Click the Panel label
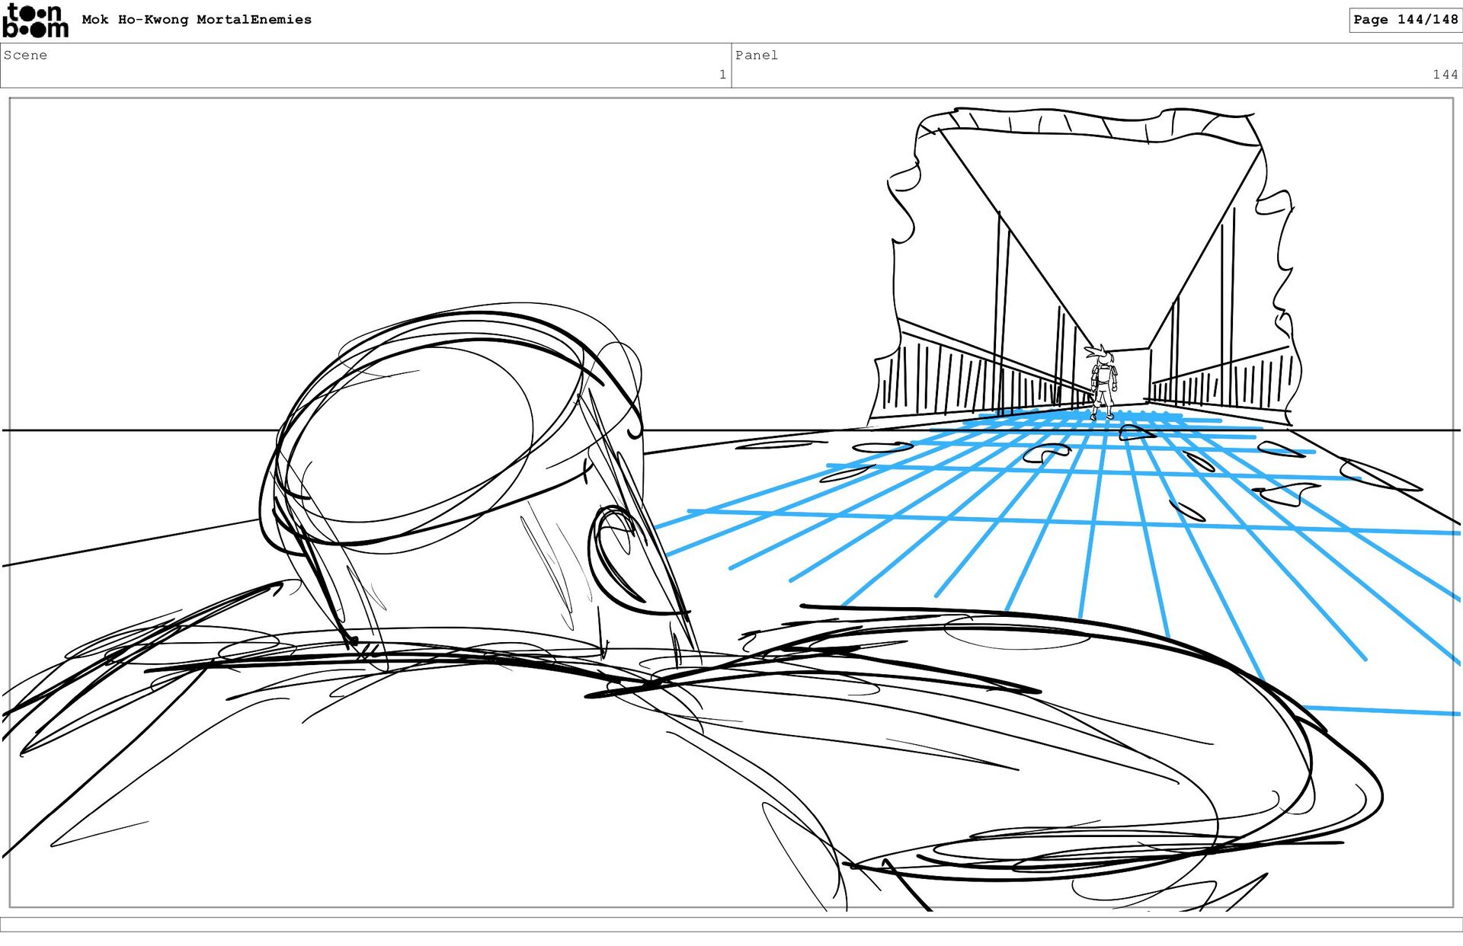This screenshot has width=1463, height=946. 756,55
